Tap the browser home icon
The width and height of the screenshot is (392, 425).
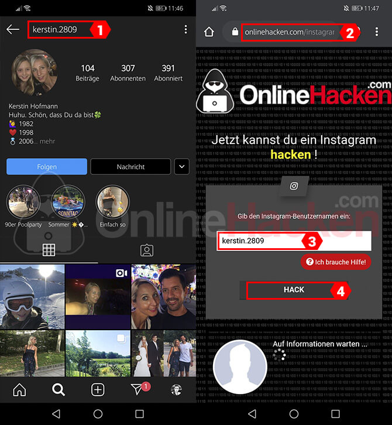[x=209, y=32]
